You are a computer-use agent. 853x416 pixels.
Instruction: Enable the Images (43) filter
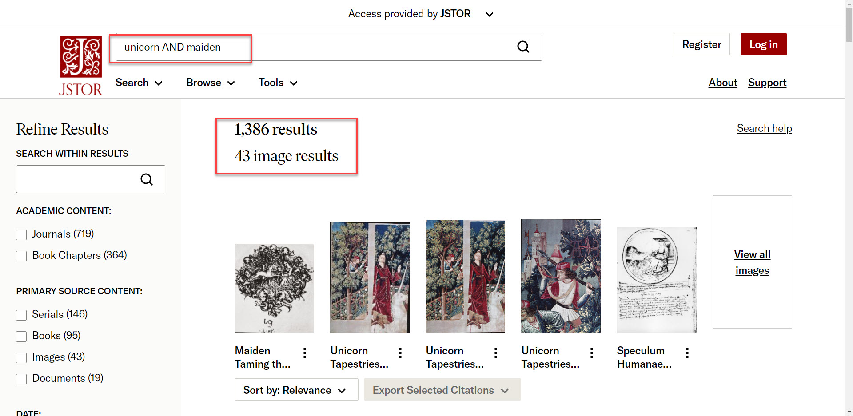coord(21,357)
